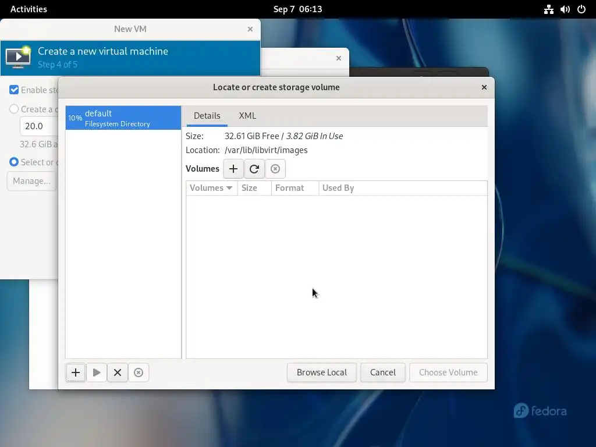Click the 32.61 GiB Free size text
This screenshot has height=447, width=596.
(251, 136)
